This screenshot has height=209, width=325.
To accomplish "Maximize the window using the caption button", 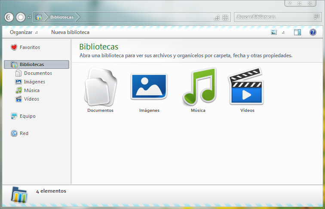I will (300, 3).
